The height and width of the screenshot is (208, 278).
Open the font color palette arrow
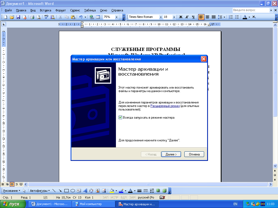pyautogui.click(x=249, y=17)
